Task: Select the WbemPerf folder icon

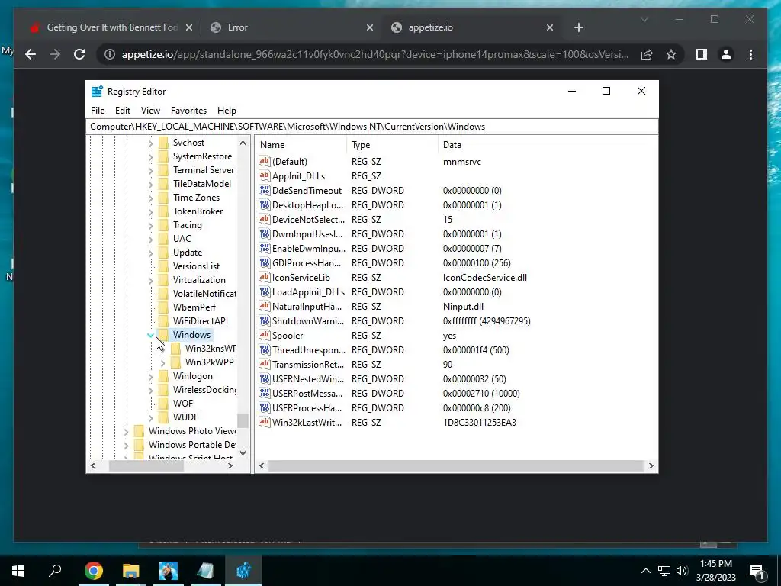Action: tap(163, 307)
